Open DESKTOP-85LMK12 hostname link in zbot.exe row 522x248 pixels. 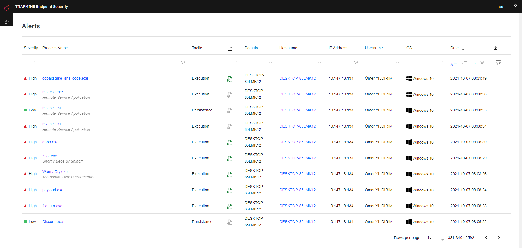[297, 158]
